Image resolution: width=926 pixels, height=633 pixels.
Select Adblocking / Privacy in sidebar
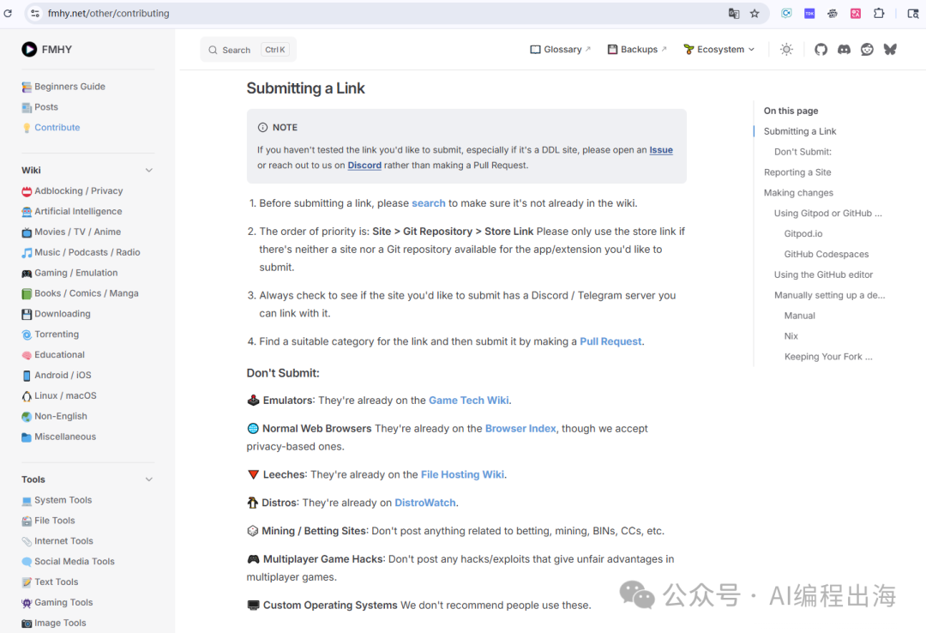(78, 191)
